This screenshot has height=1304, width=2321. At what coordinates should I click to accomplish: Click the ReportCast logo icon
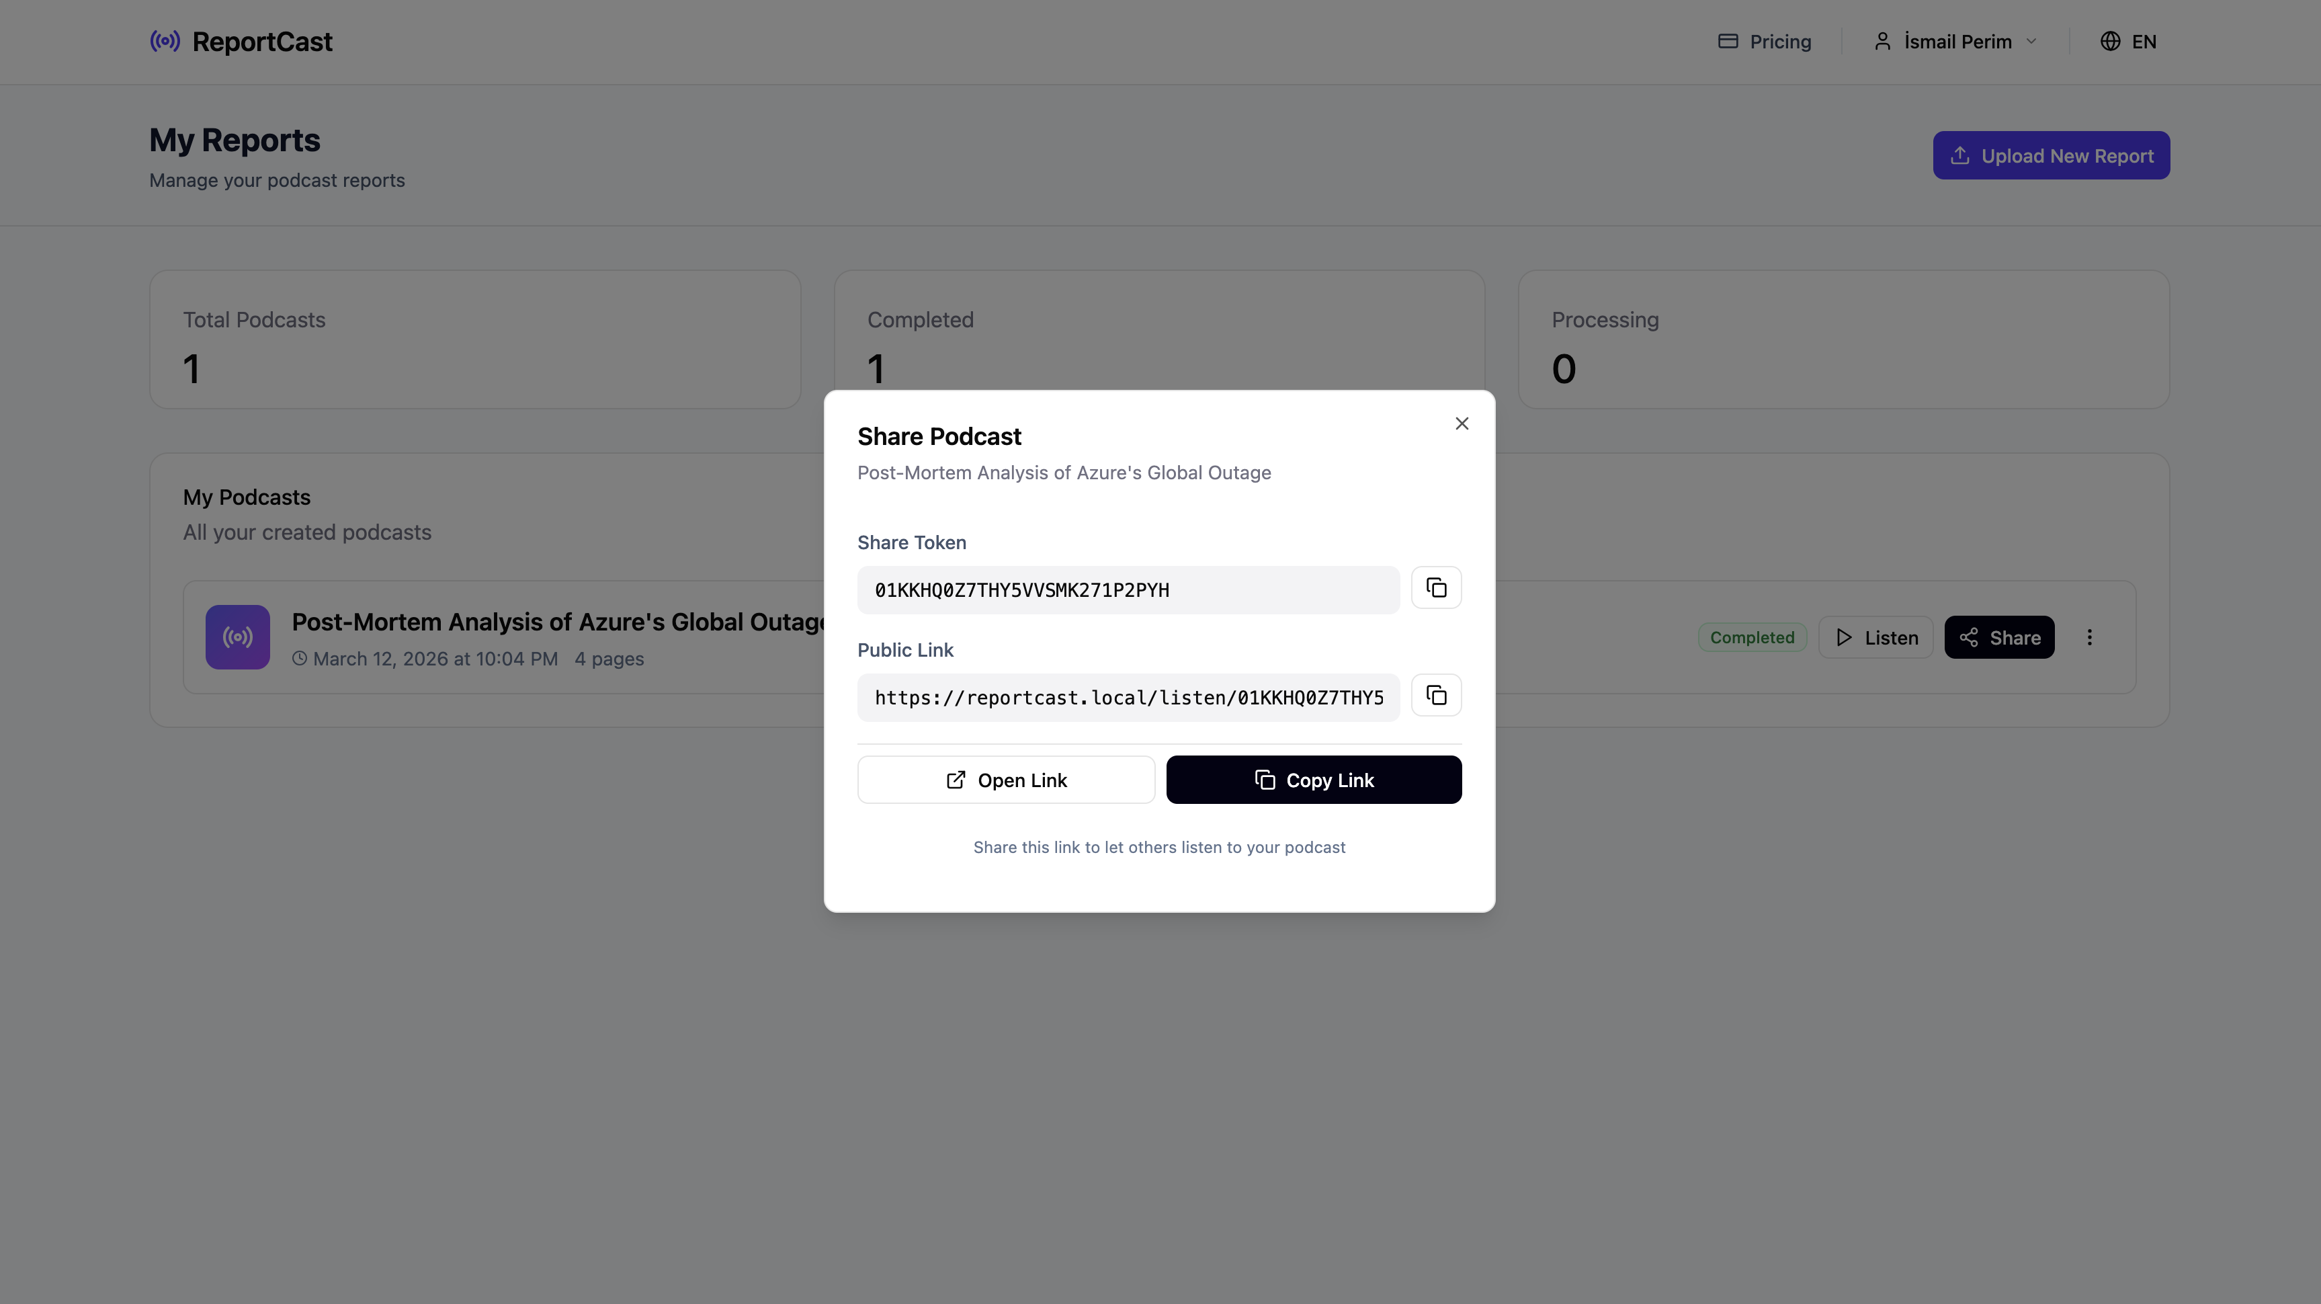[165, 42]
